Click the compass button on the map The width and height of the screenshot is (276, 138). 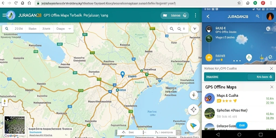tap(194, 95)
